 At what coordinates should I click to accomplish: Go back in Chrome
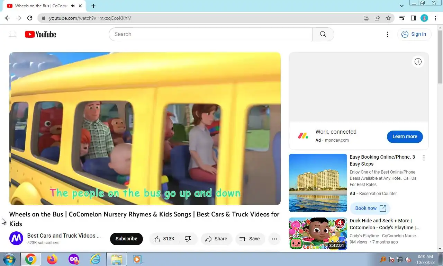(x=8, y=18)
